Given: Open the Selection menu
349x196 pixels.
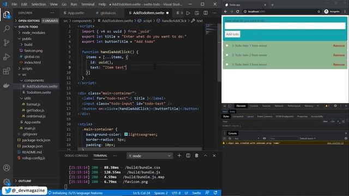Looking at the screenshot, I should 39,4.
